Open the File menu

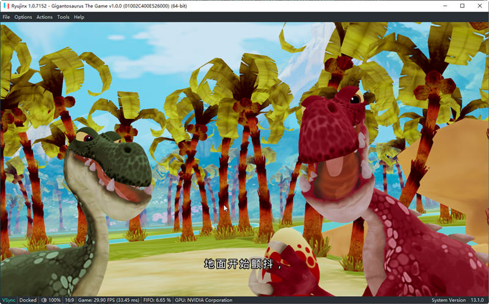coord(6,17)
